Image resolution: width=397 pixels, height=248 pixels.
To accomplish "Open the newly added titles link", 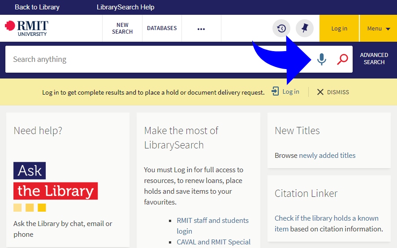I will [x=327, y=156].
